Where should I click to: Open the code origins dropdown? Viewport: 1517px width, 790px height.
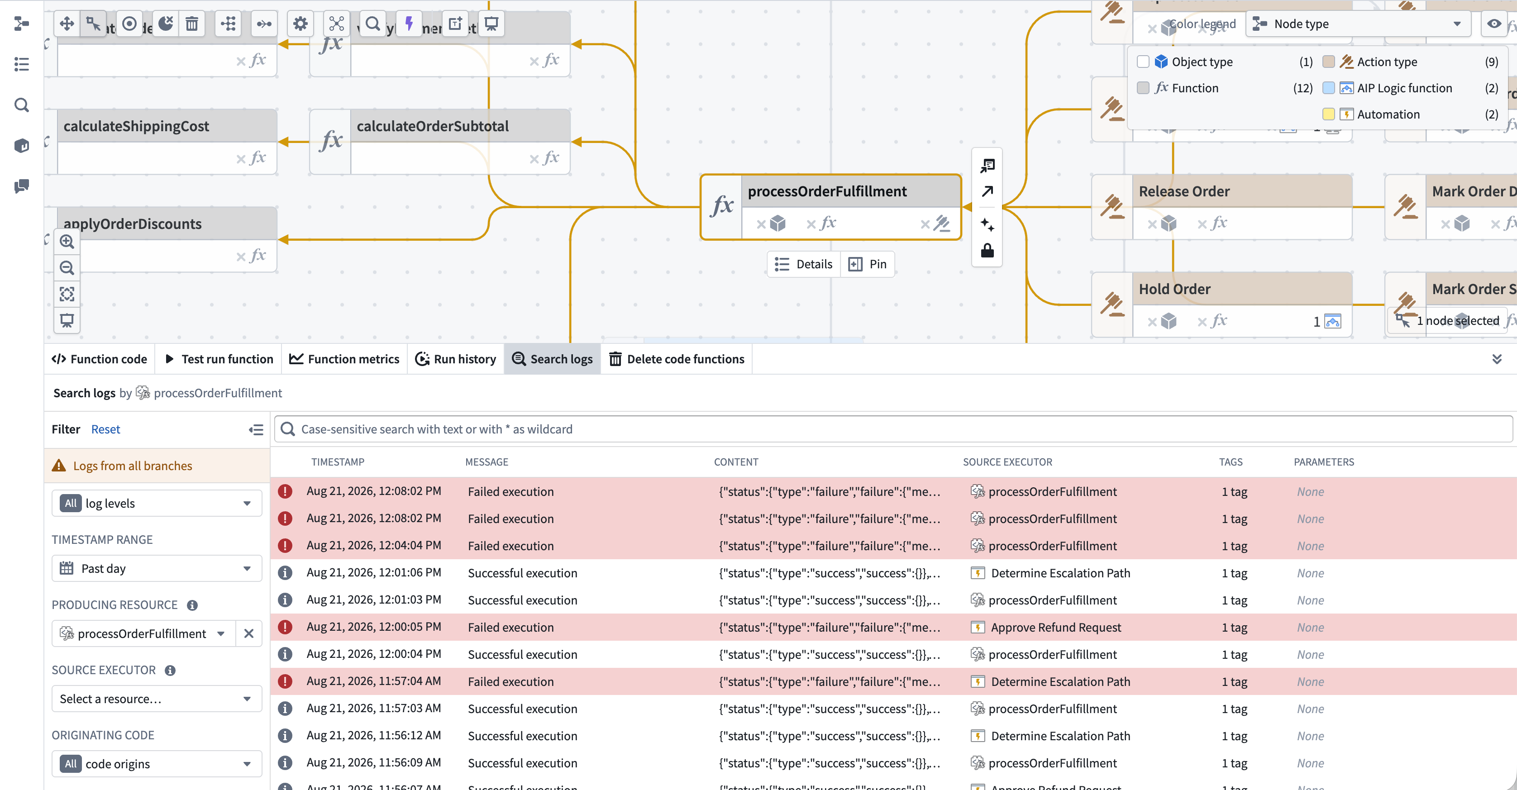click(157, 764)
